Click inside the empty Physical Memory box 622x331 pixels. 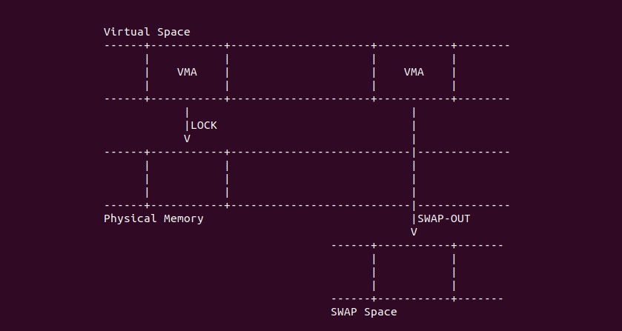[187, 178]
